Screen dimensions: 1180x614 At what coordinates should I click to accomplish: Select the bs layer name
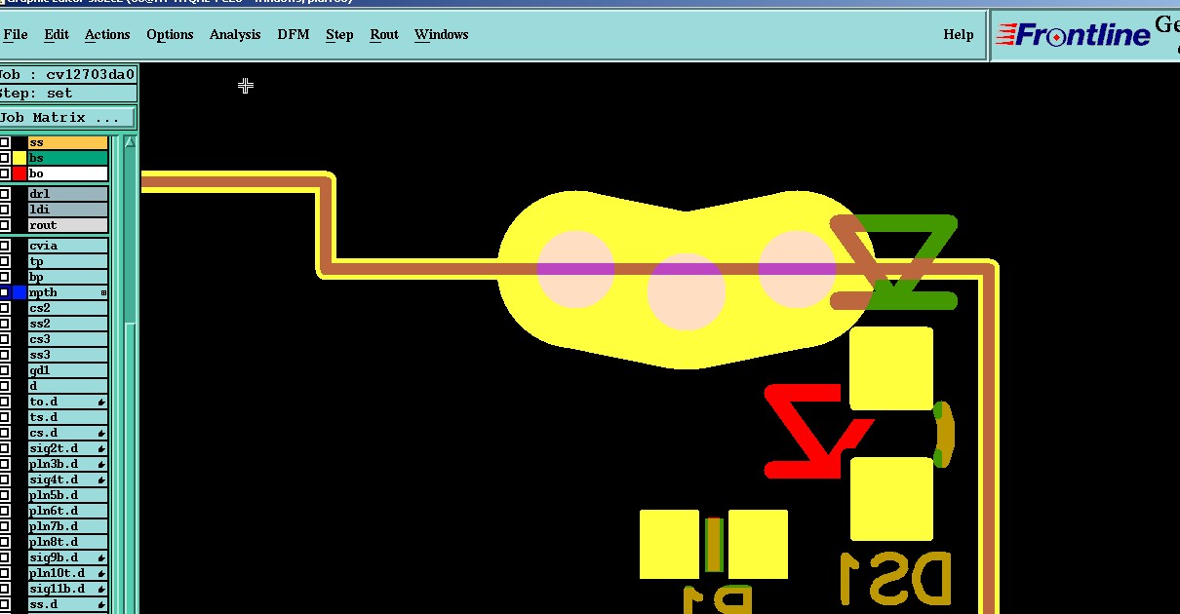coord(67,158)
